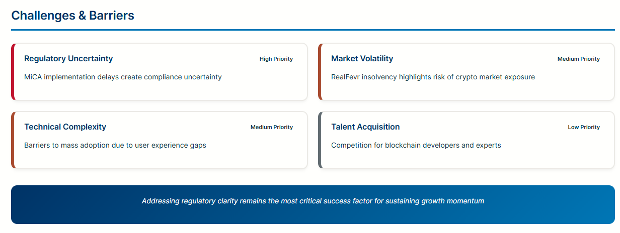
Task: Select the barriers to mass adoption text
Action: [x=115, y=146]
